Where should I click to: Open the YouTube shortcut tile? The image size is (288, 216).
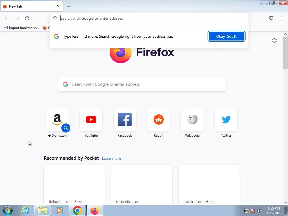91,120
